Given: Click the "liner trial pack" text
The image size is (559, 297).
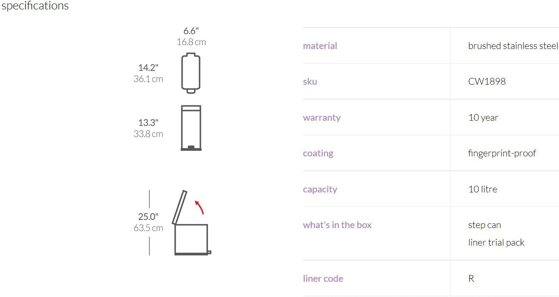Looking at the screenshot, I should (x=496, y=243).
